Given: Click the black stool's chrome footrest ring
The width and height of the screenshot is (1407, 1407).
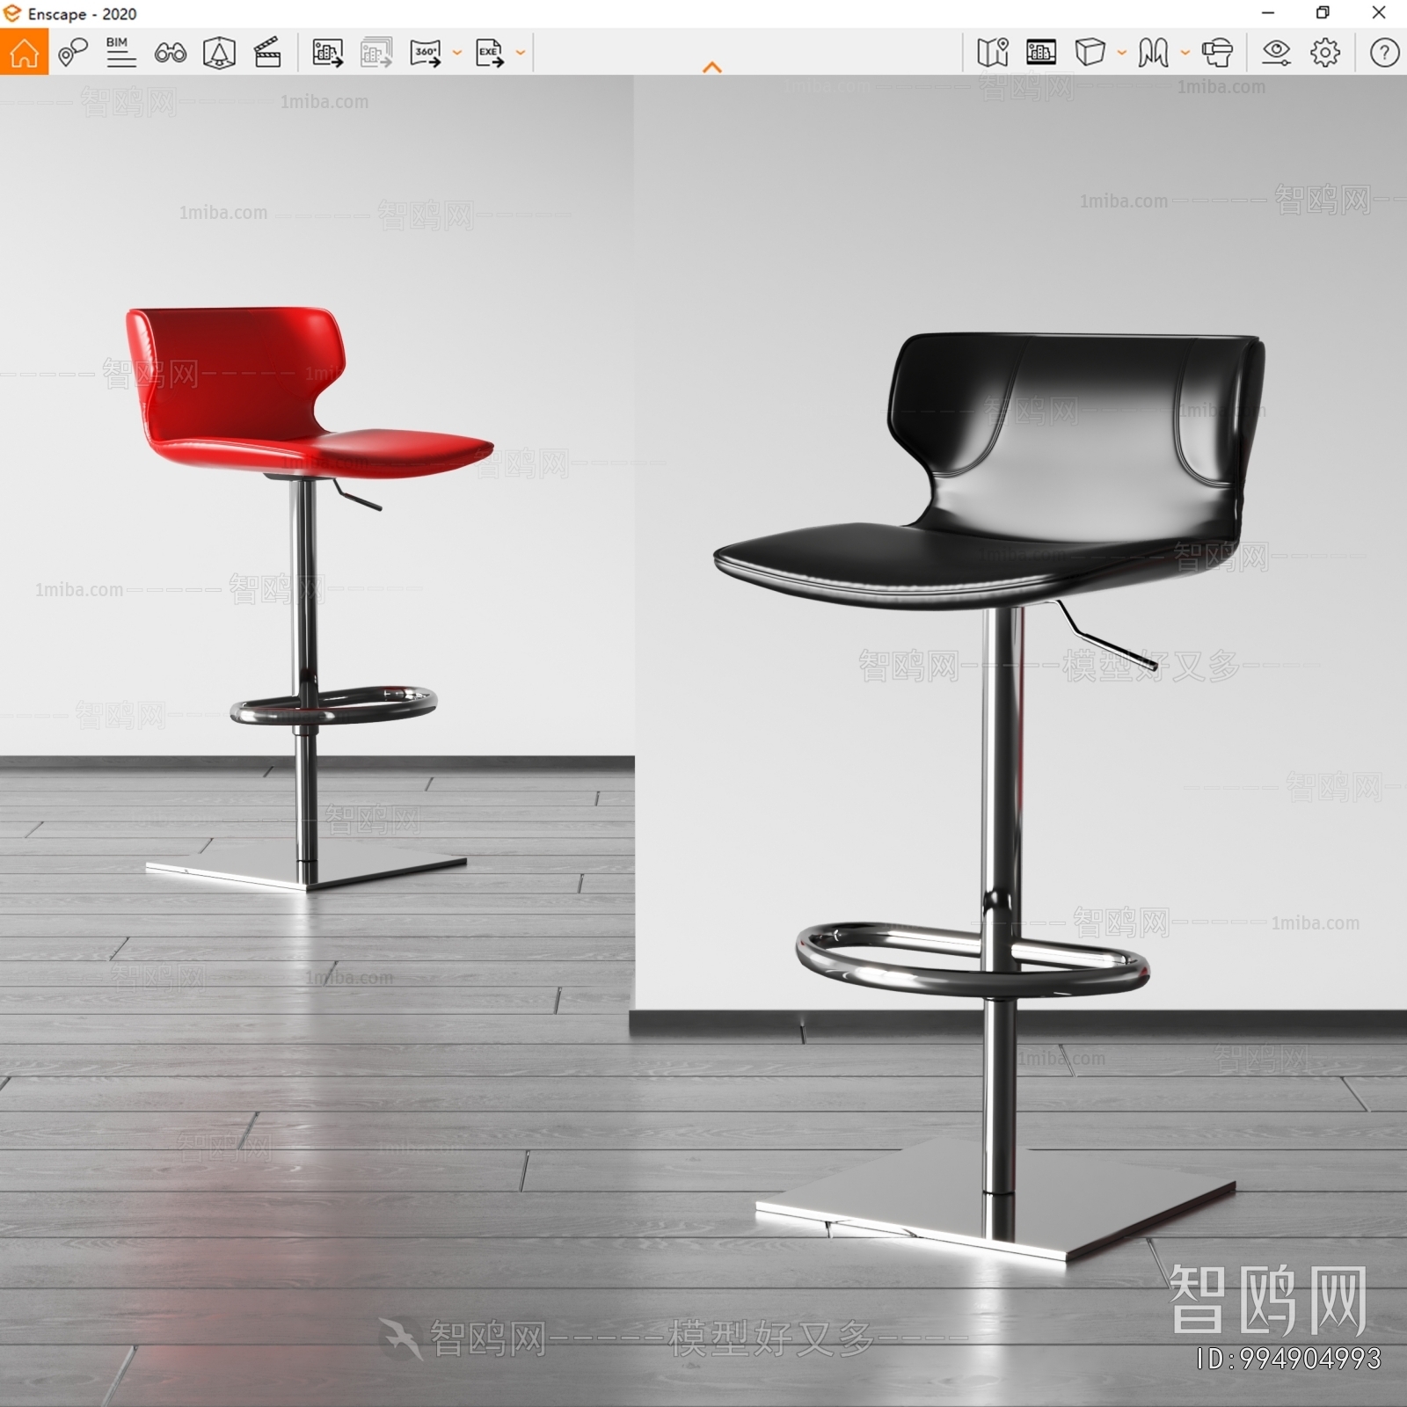Looking at the screenshot, I should coord(972,959).
